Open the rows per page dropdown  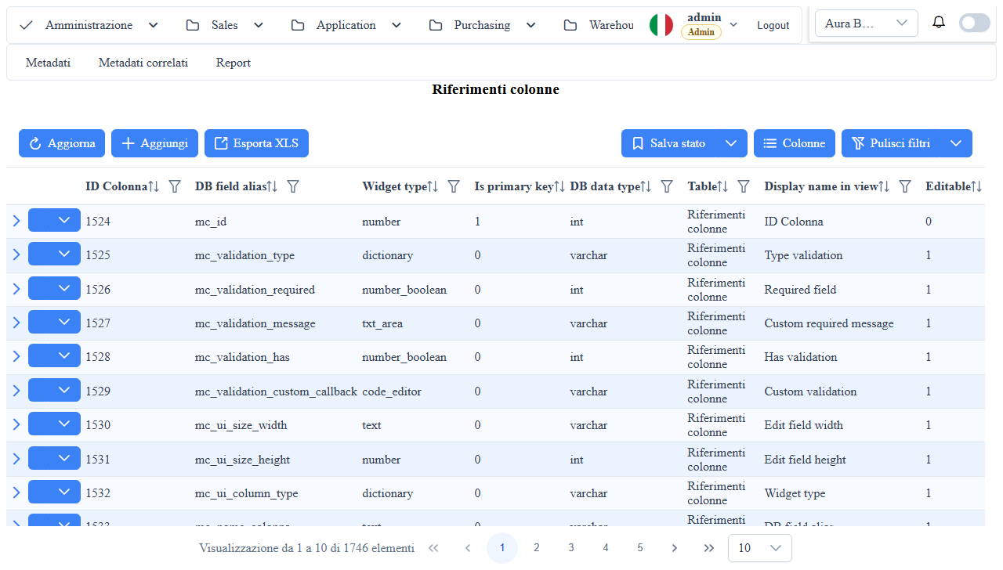(760, 548)
